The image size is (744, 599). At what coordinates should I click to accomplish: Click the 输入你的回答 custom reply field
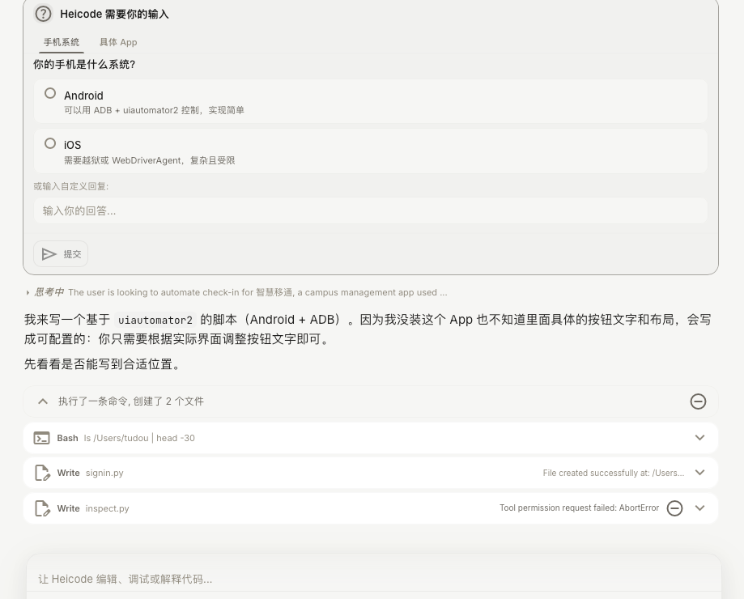tap(371, 210)
